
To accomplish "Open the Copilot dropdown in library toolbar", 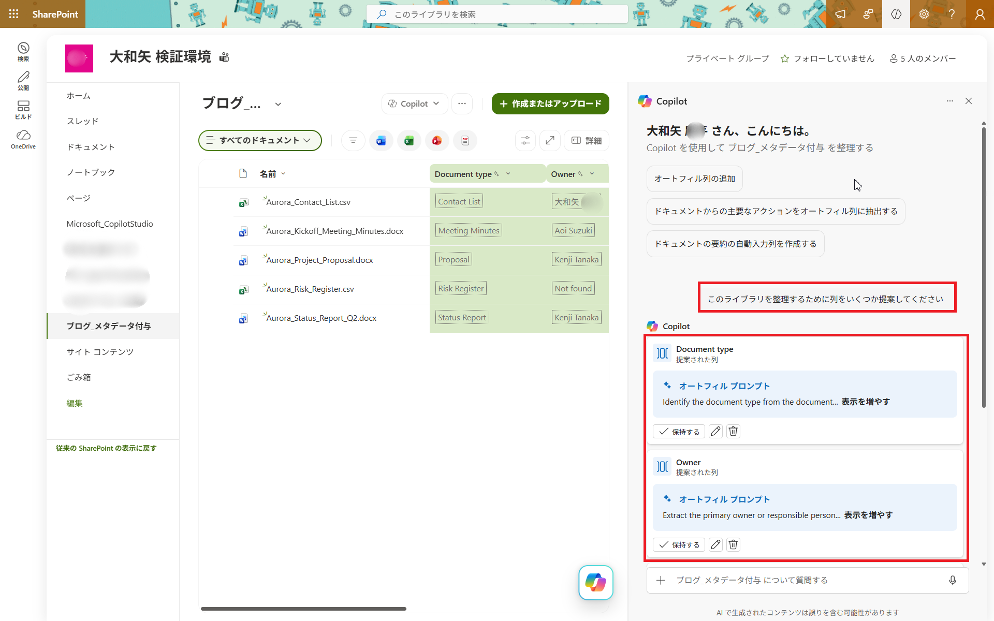I will [415, 103].
